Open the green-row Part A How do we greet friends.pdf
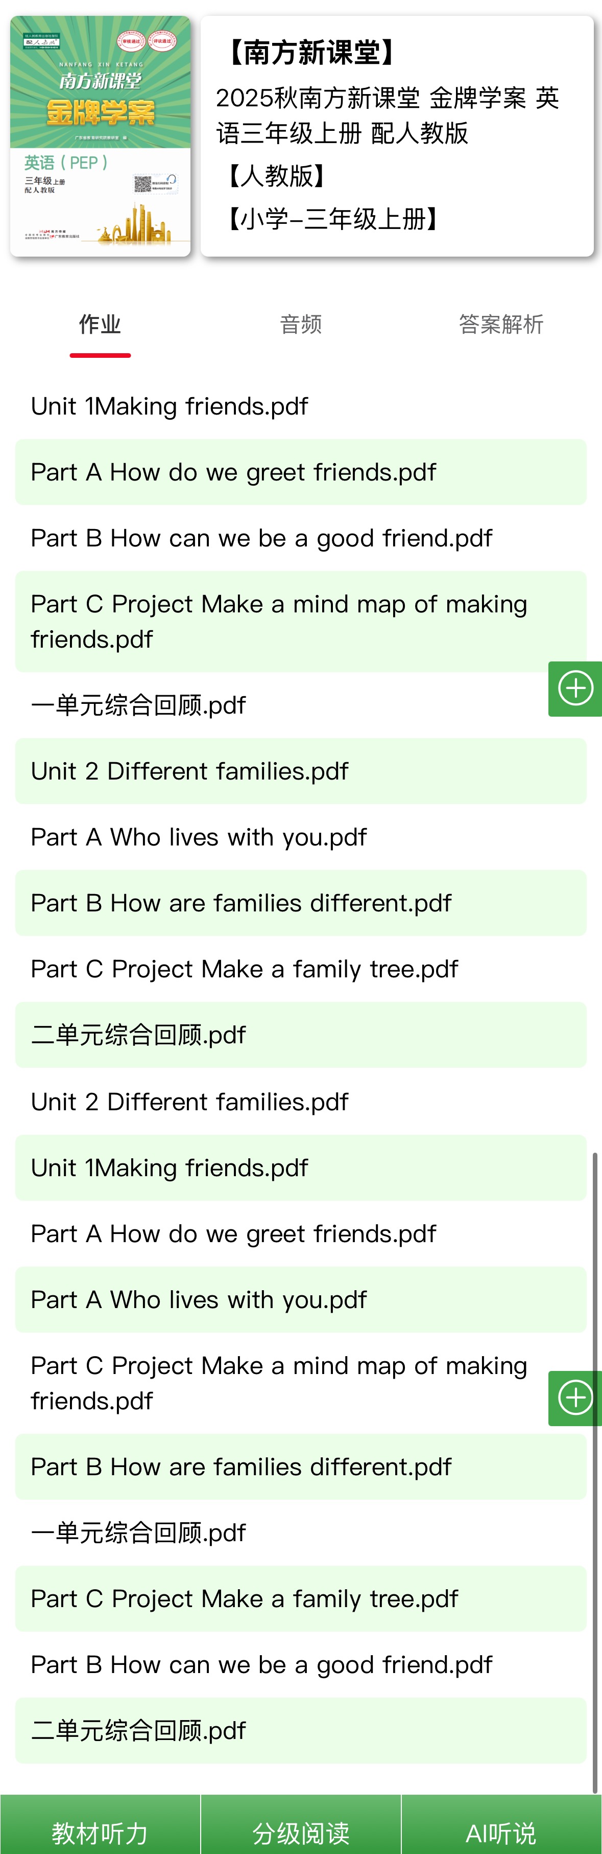 [x=233, y=472]
